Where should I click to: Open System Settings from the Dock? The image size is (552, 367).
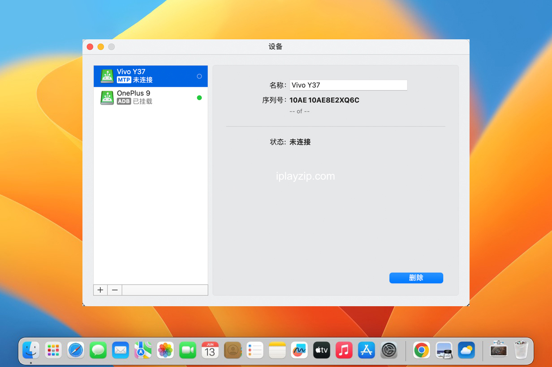[x=389, y=350]
